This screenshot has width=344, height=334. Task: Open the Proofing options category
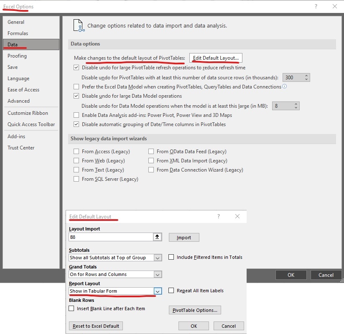[x=31, y=56]
